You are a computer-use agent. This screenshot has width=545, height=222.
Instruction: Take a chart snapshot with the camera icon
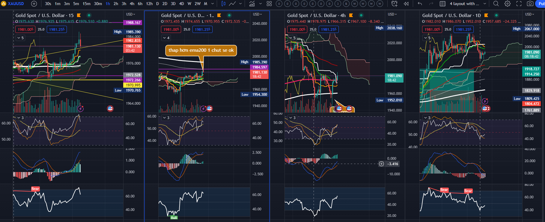click(x=530, y=4)
